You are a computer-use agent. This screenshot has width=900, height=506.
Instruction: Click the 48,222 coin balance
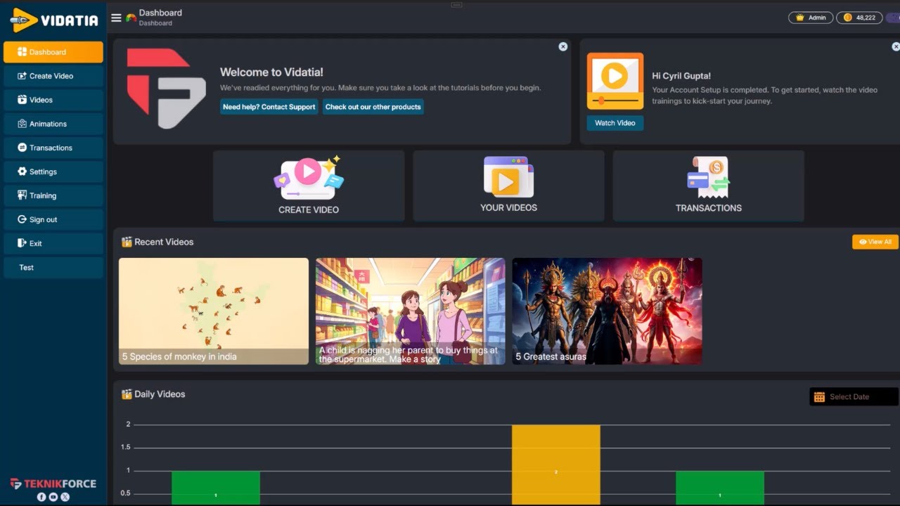click(x=859, y=18)
